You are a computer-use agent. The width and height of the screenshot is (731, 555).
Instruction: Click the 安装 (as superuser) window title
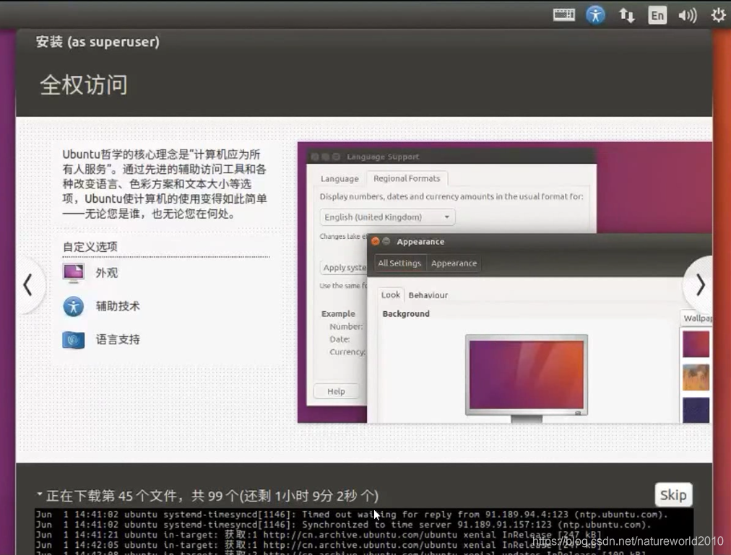(x=98, y=42)
